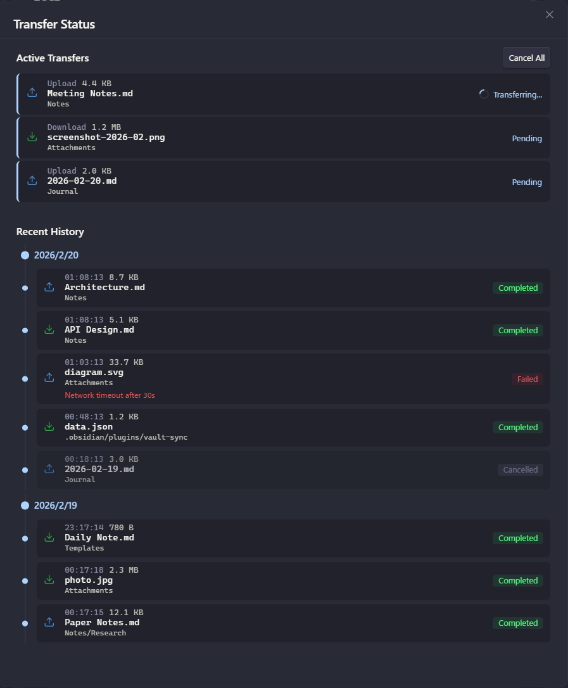
Task: Click the Completed badge next to data.json
Action: pyautogui.click(x=518, y=427)
